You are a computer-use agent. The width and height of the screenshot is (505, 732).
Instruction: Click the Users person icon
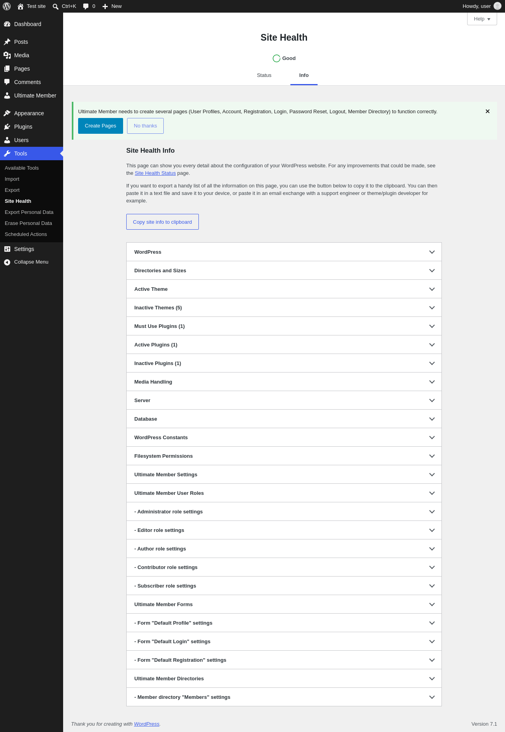point(7,140)
